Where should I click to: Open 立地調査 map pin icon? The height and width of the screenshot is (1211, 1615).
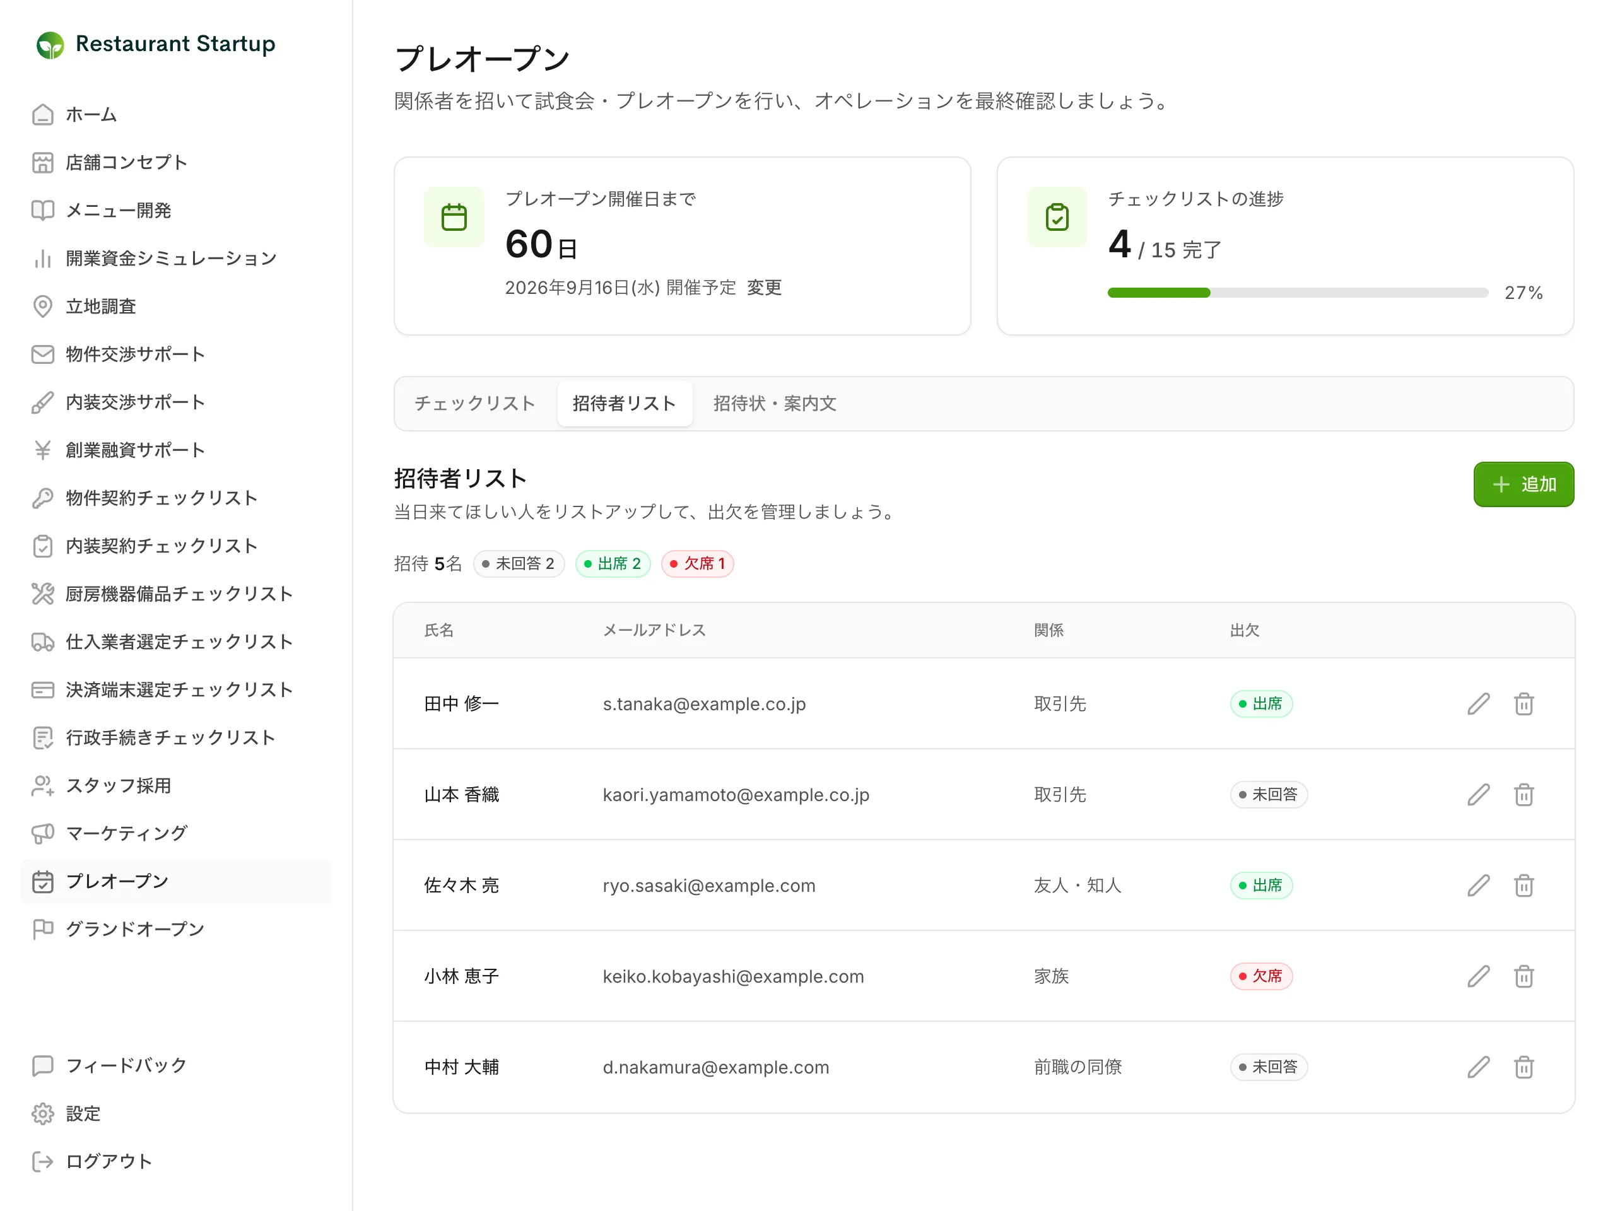[x=43, y=307]
